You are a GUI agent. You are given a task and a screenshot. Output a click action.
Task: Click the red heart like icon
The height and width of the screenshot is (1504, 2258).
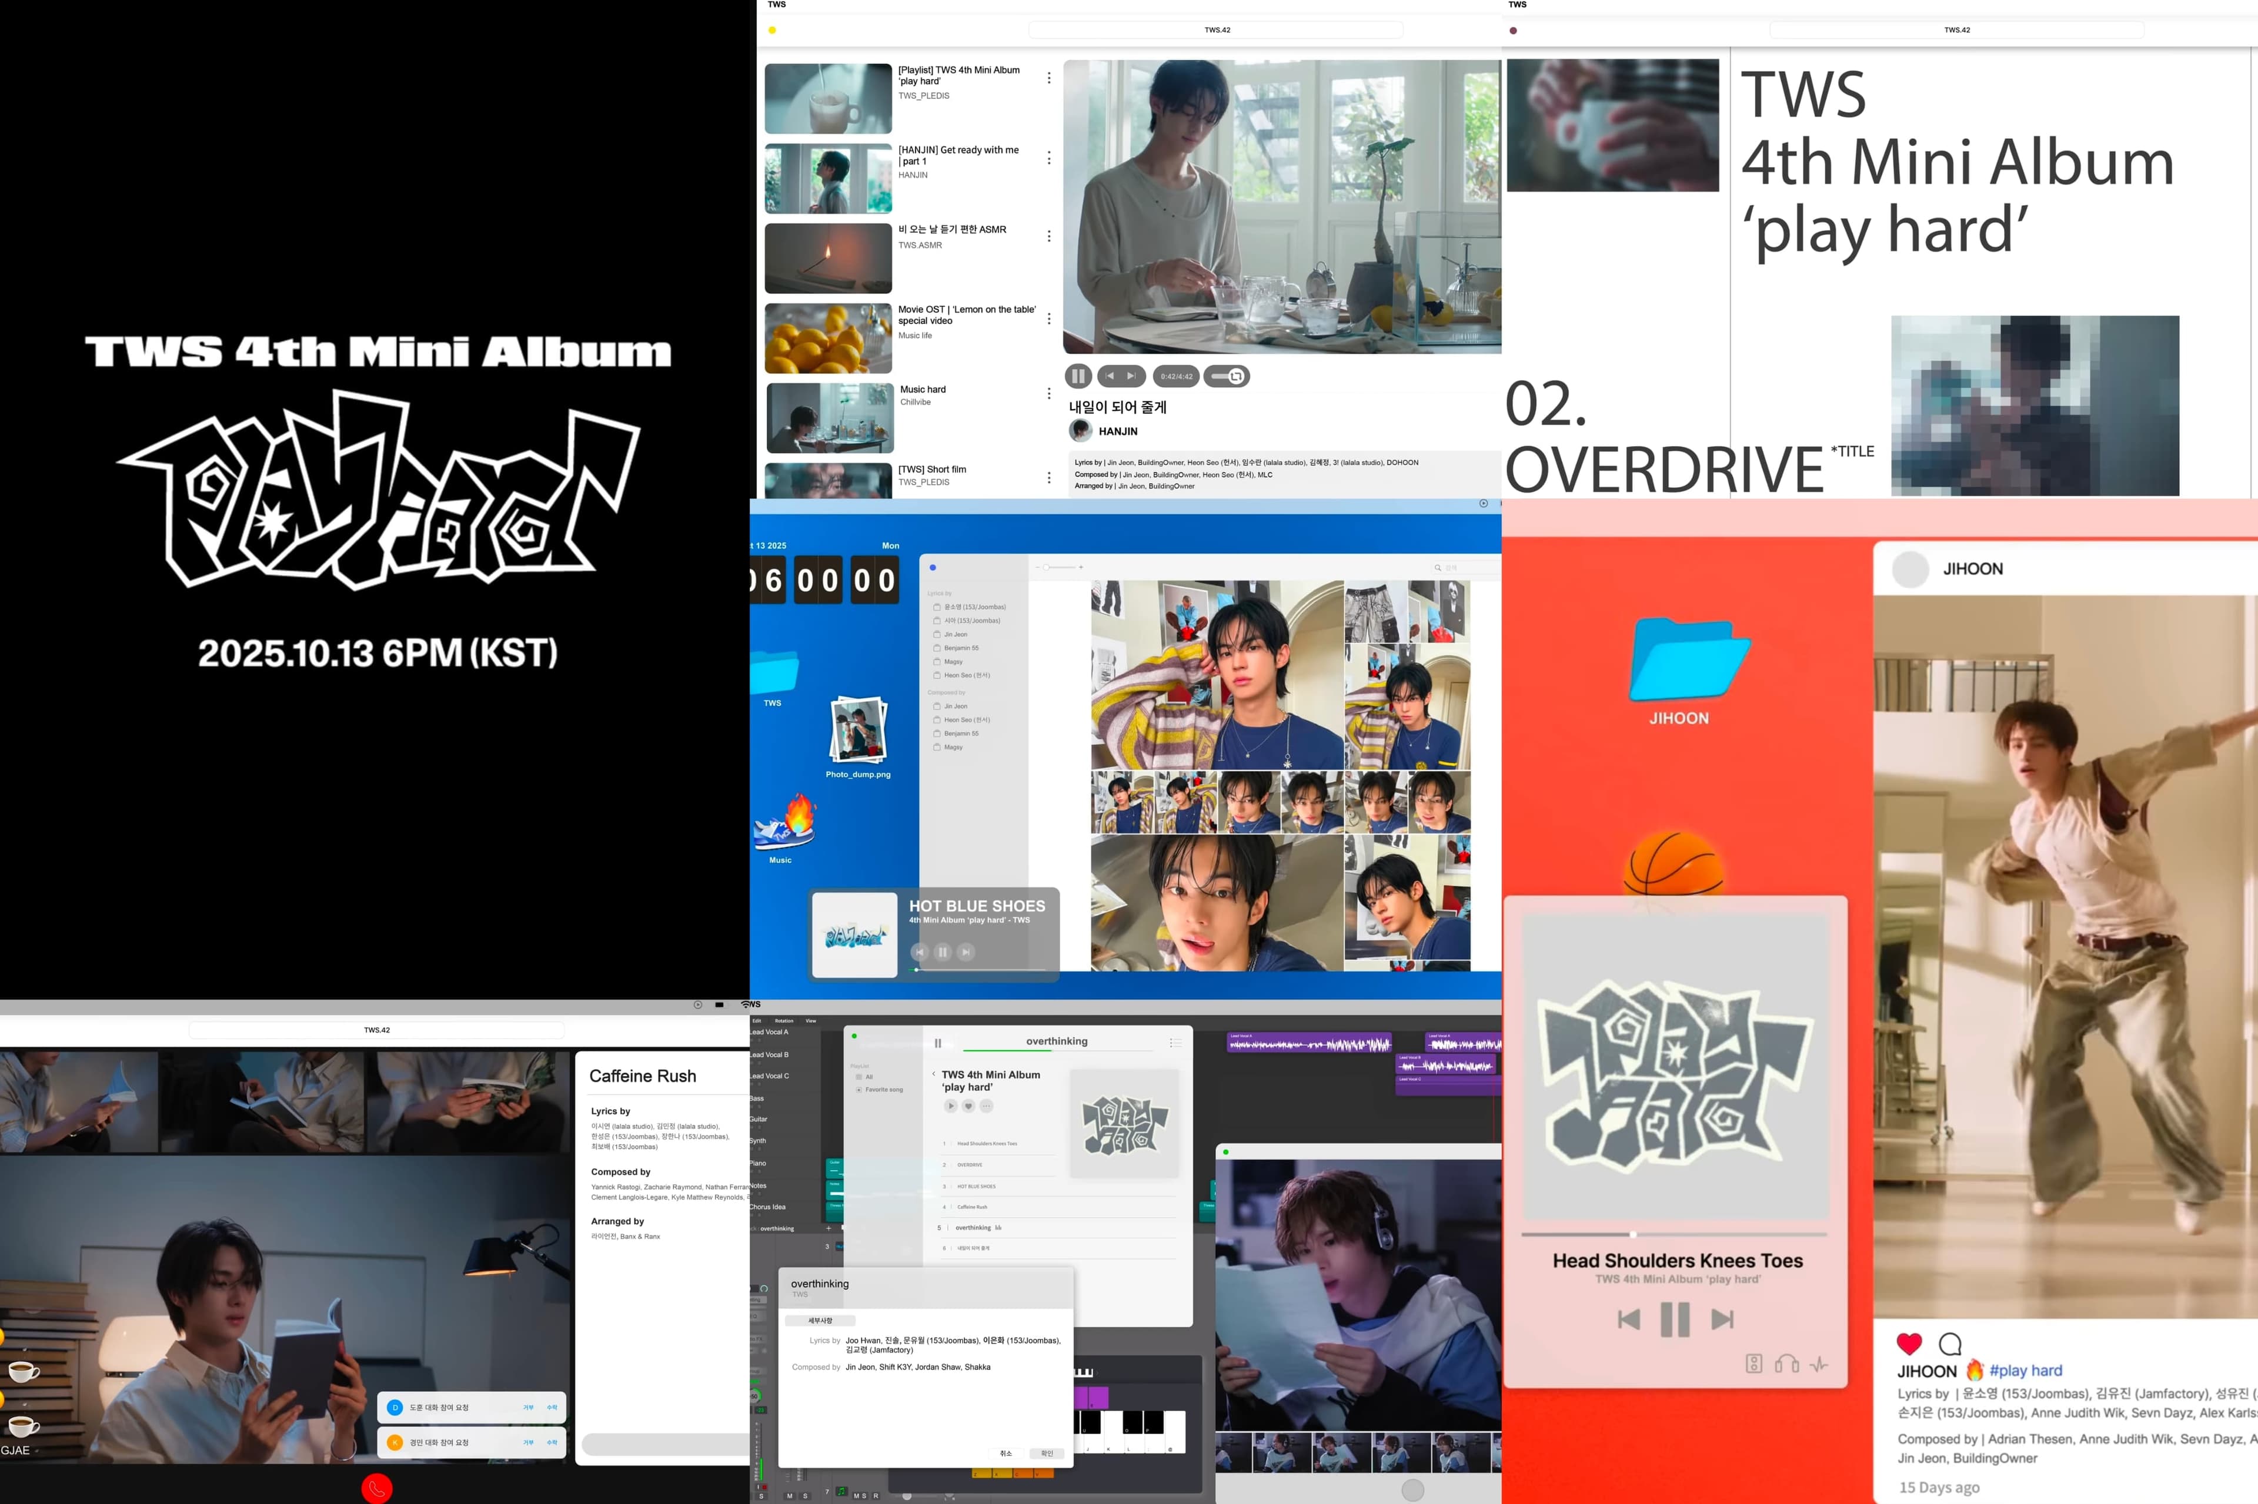pos(1909,1344)
